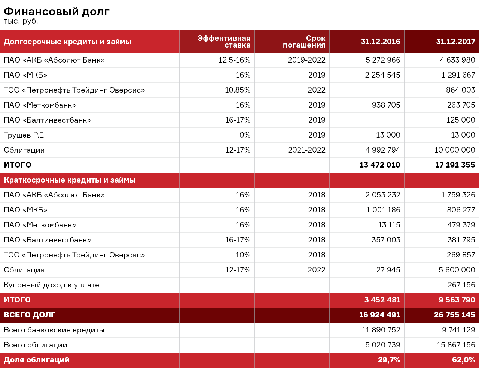
Task: Click the value '27 945'
Action: click(388, 270)
